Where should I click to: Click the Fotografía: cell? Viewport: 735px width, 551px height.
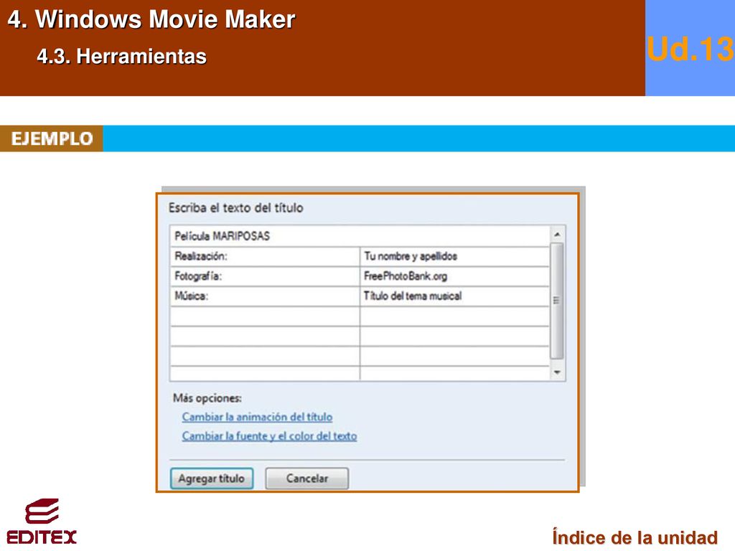click(265, 276)
